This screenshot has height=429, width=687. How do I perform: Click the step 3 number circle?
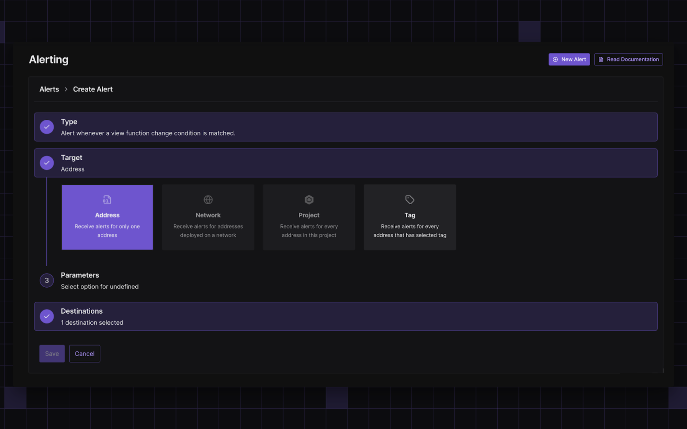47,280
